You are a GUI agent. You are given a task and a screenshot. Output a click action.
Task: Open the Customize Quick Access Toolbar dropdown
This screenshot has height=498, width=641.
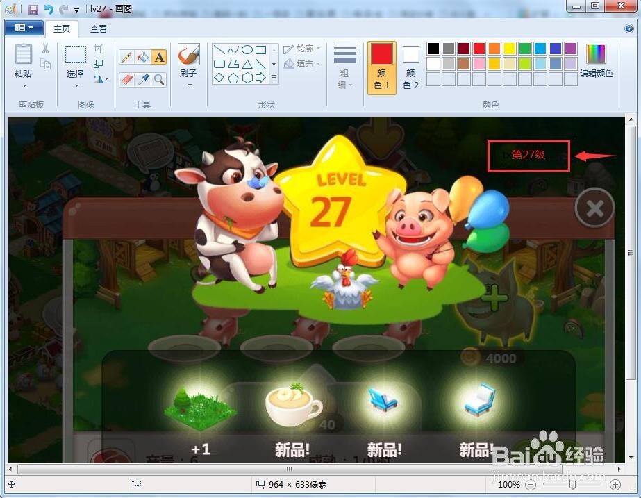76,10
